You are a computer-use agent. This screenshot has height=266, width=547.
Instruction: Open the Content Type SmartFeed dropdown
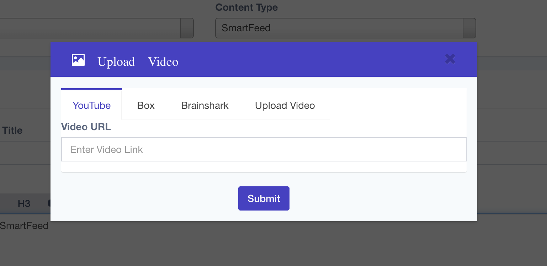point(345,28)
